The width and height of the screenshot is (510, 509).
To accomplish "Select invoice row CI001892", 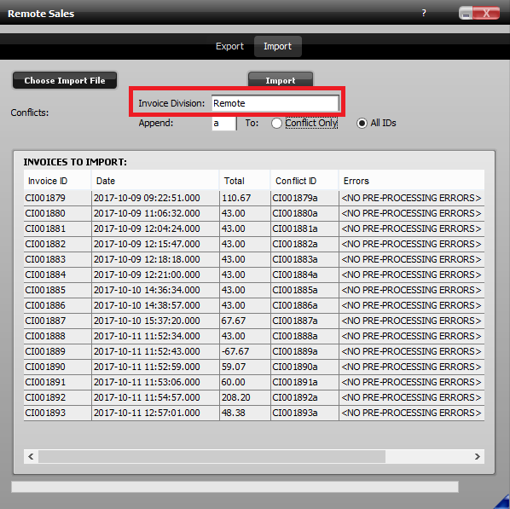I will (x=254, y=397).
